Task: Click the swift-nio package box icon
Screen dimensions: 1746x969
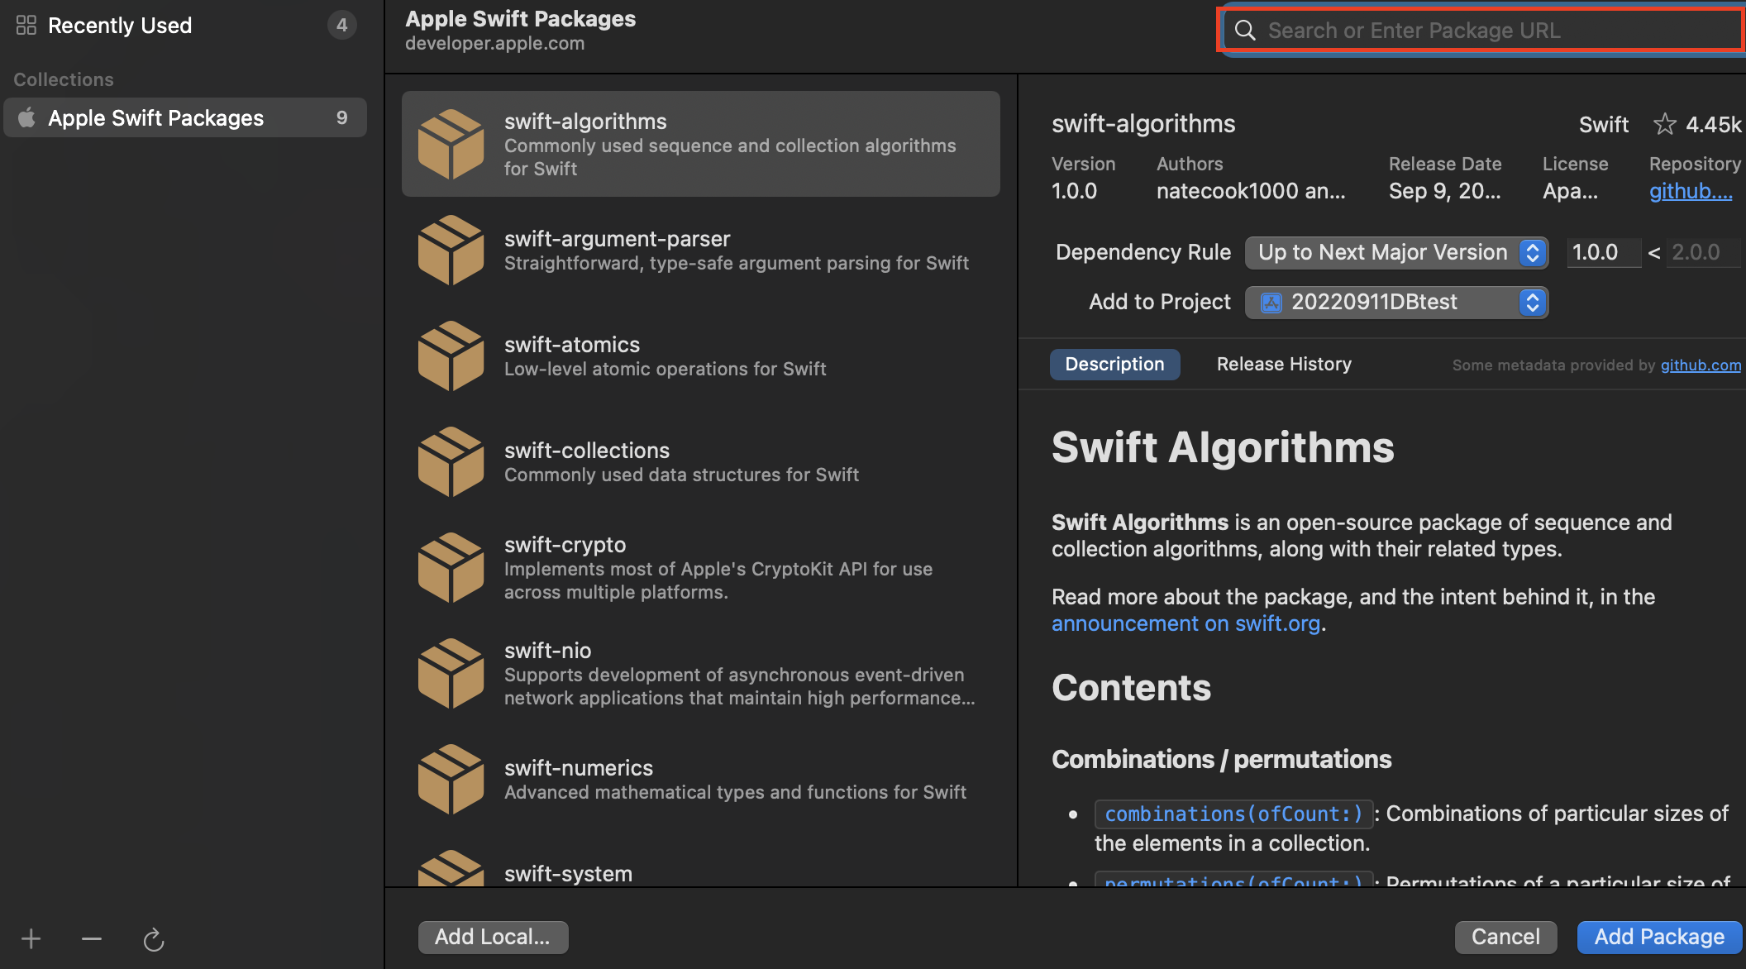Action: (451, 673)
